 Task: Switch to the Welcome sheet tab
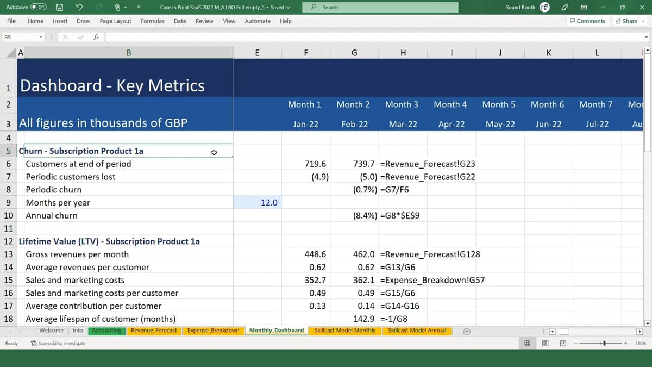[x=52, y=331]
